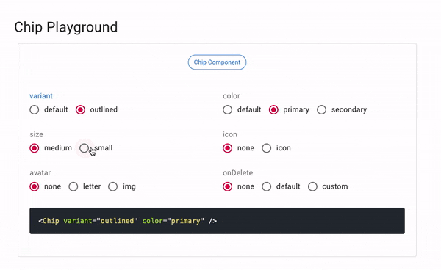The width and height of the screenshot is (441, 270).
Task: Select none under the avatar group
Action: 35,186
